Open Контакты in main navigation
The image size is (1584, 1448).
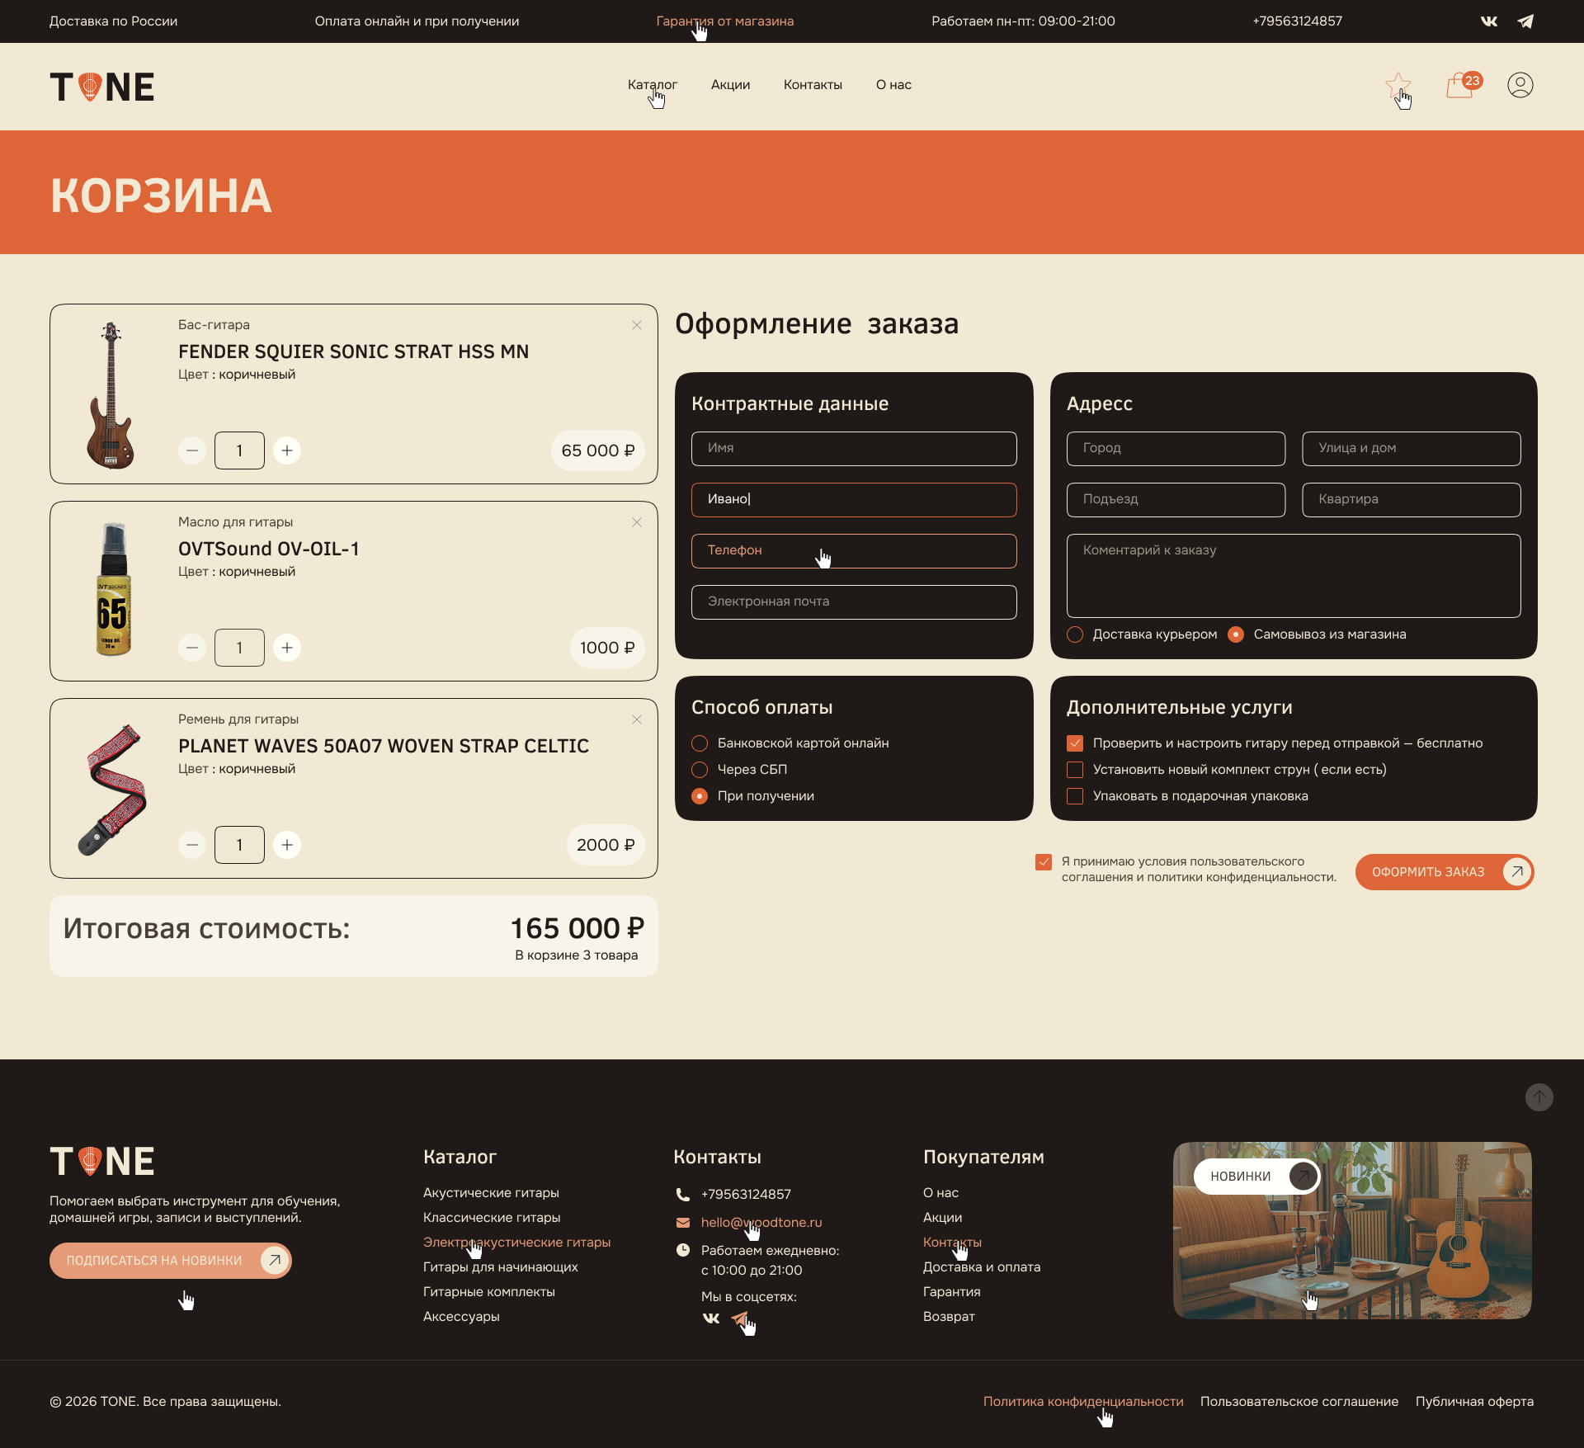[x=813, y=85]
